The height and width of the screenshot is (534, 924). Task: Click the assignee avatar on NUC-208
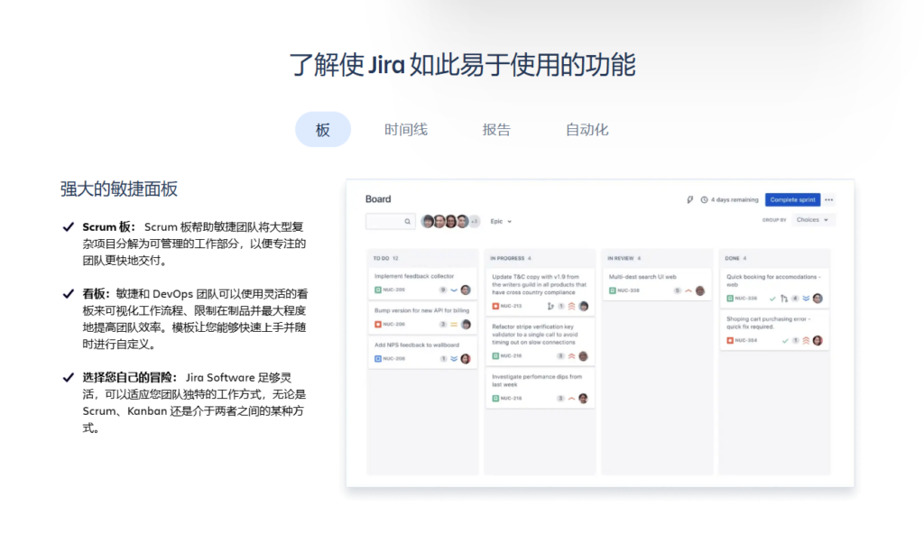(466, 358)
